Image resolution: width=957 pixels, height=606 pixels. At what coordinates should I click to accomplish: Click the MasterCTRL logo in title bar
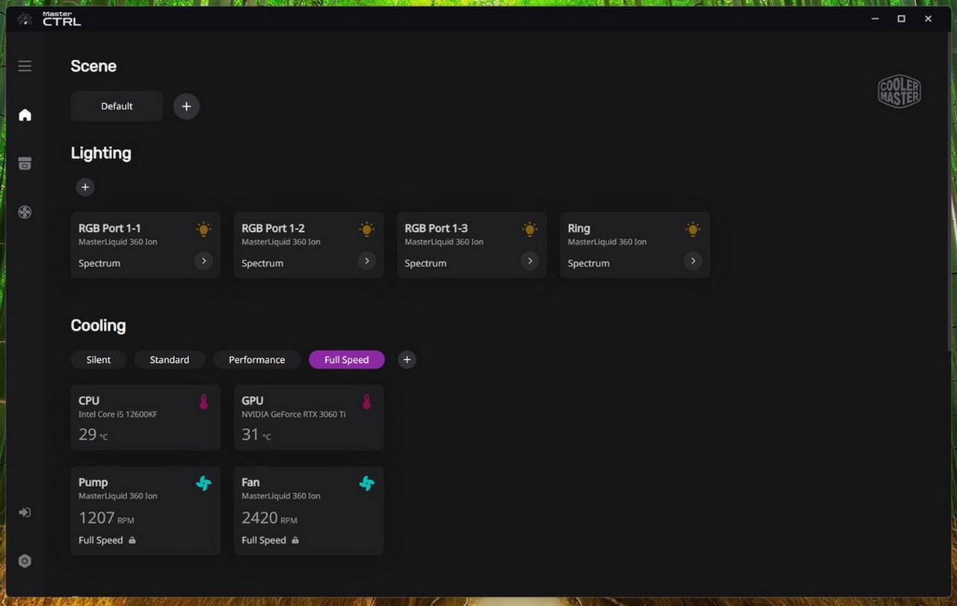(49, 19)
